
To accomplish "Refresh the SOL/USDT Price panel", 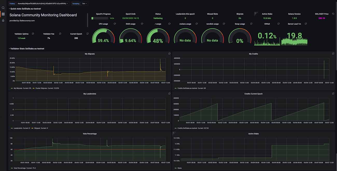I will [x=333, y=14].
